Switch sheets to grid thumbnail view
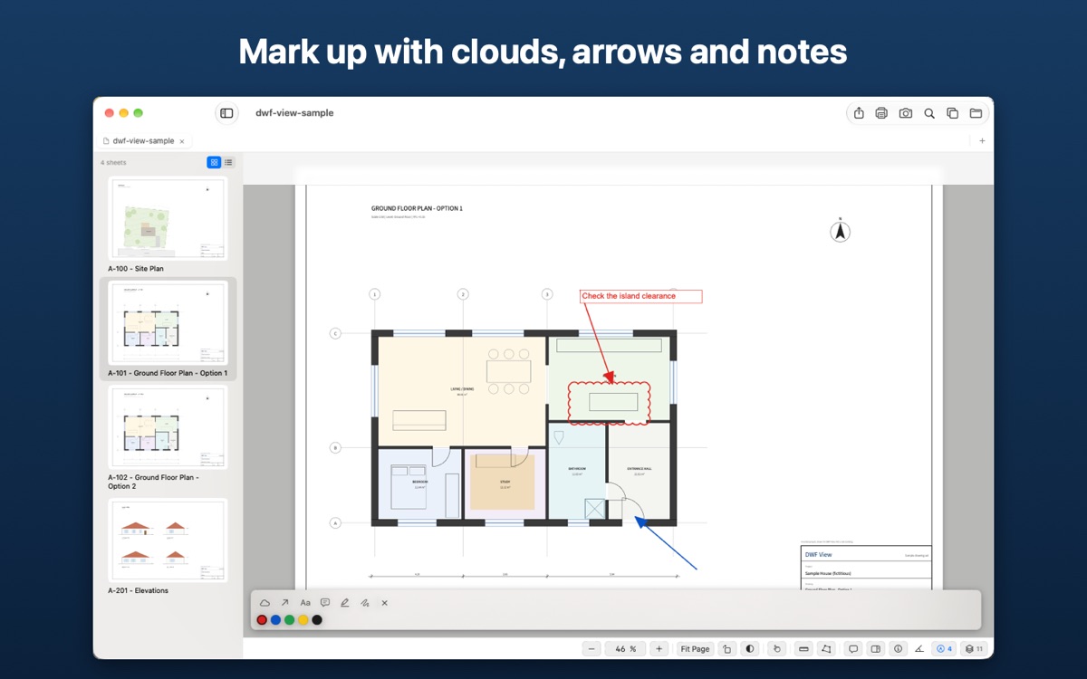1087x679 pixels. click(x=214, y=163)
